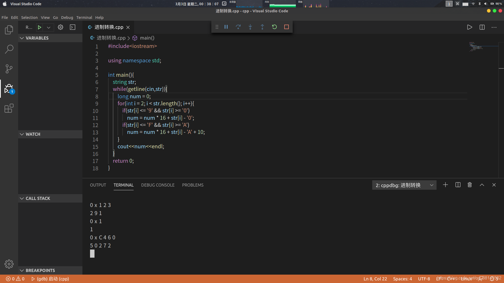Open the Go menu
Viewport: 504px width, 283px height.
click(x=55, y=18)
